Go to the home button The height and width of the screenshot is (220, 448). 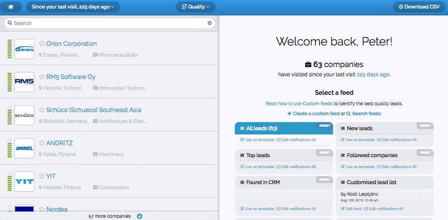[11, 7]
